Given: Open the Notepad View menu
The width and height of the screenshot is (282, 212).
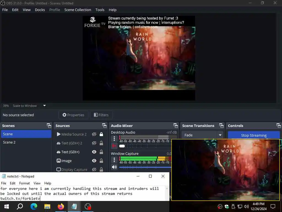Looking at the screenshot, I should coord(37,183).
